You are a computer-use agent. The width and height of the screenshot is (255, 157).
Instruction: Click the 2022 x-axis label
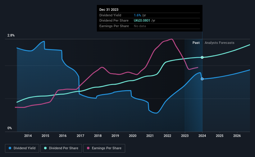(167, 136)
